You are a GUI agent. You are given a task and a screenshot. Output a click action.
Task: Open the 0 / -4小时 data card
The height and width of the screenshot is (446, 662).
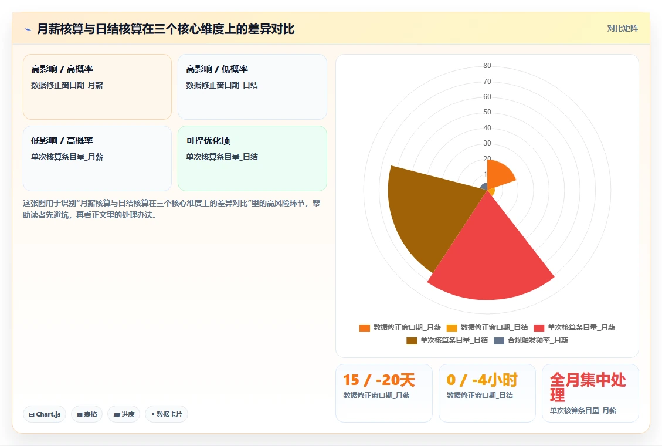click(487, 393)
